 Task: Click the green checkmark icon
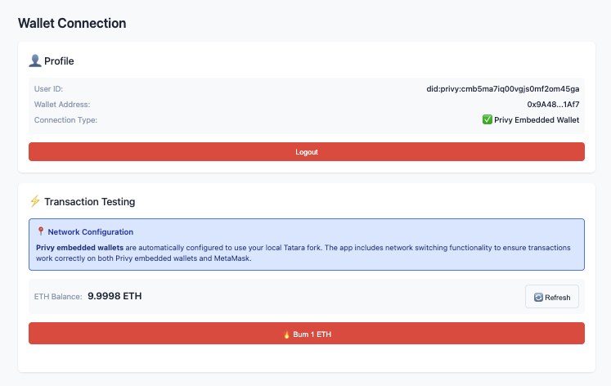coord(487,119)
